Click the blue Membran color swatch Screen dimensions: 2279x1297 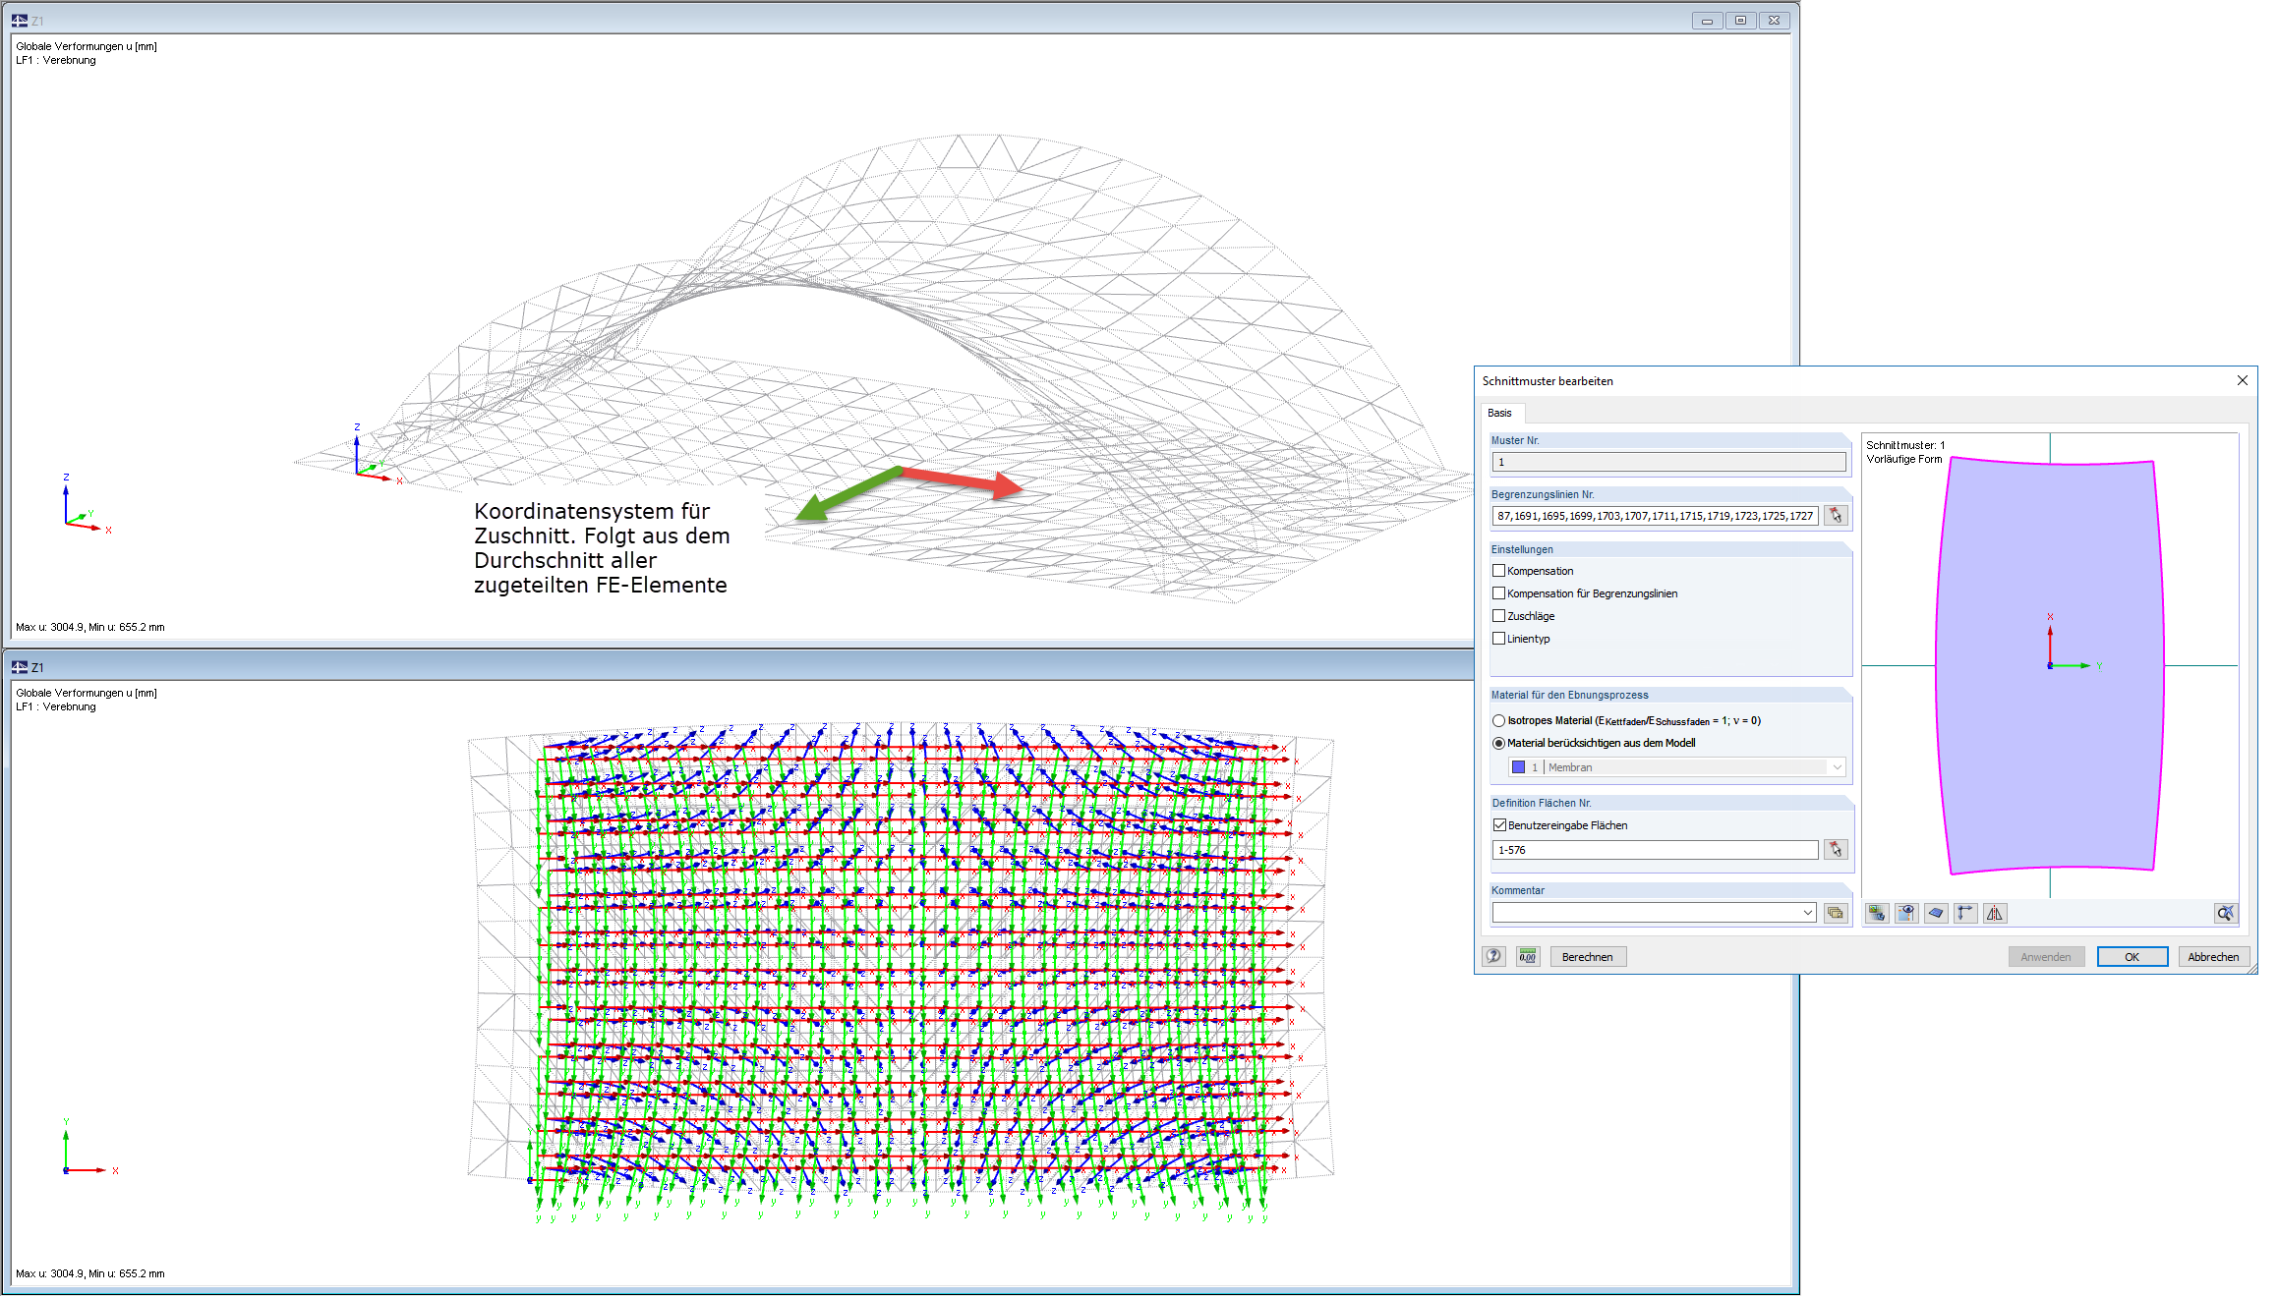[x=1516, y=766]
